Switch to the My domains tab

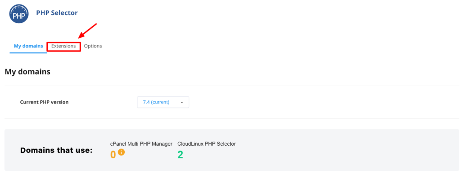click(x=28, y=46)
